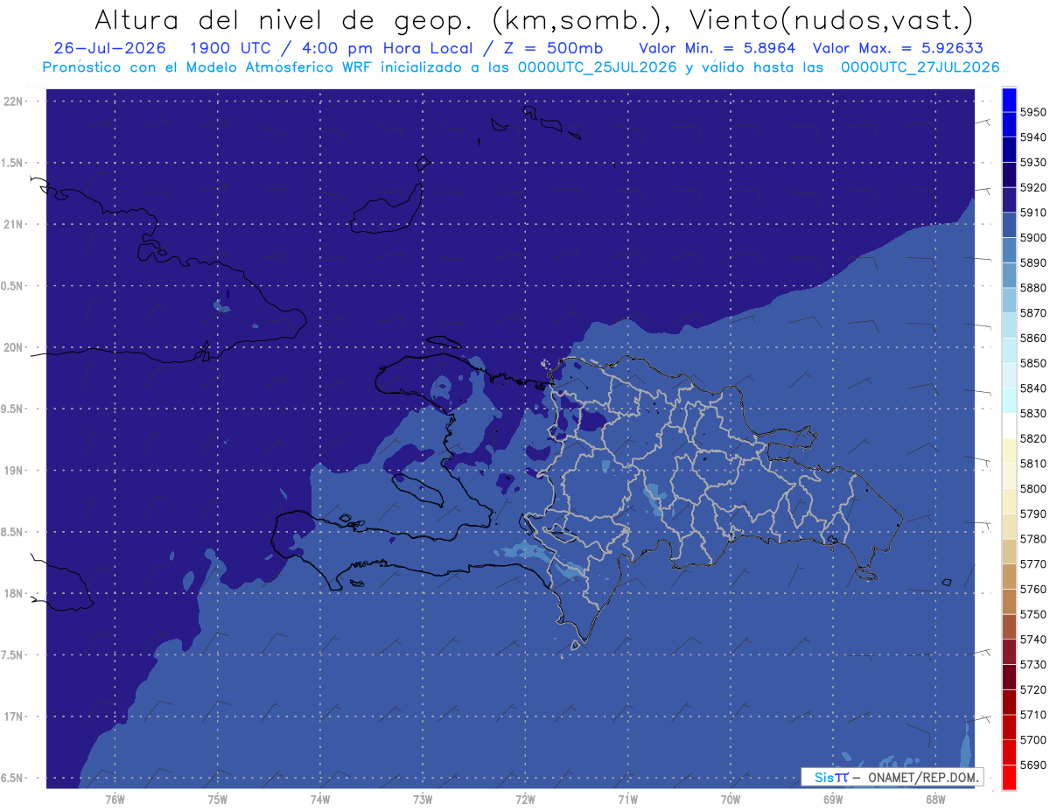
Task: Click 'Valor Min. = 5.8964'
Action: (717, 48)
